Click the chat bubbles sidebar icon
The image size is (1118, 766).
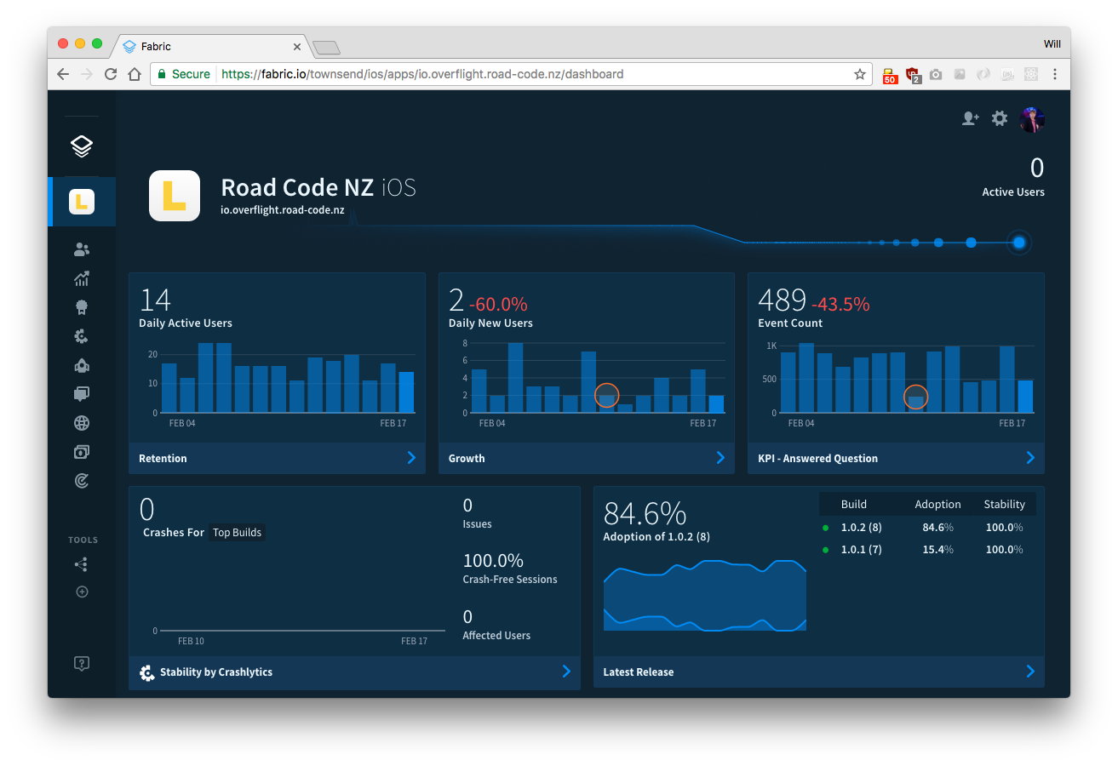click(x=82, y=394)
